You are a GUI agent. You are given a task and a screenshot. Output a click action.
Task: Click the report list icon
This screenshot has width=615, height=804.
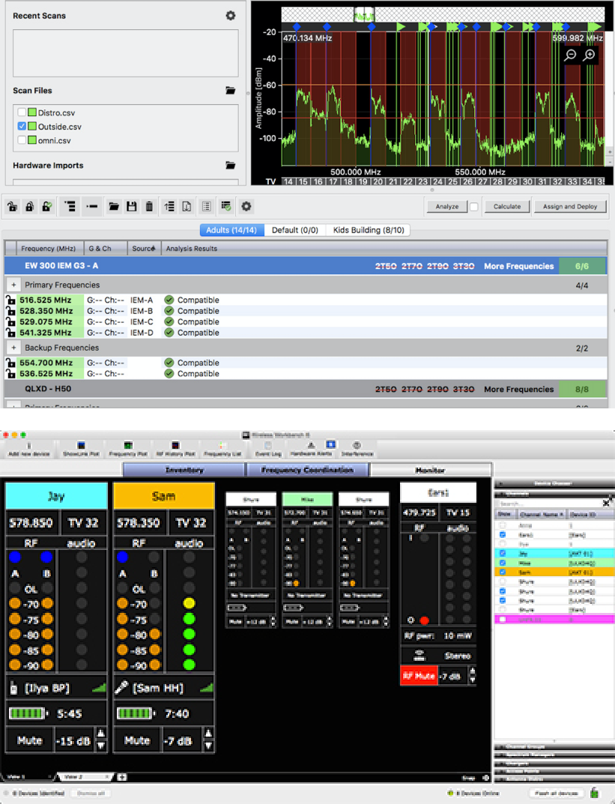point(207,207)
